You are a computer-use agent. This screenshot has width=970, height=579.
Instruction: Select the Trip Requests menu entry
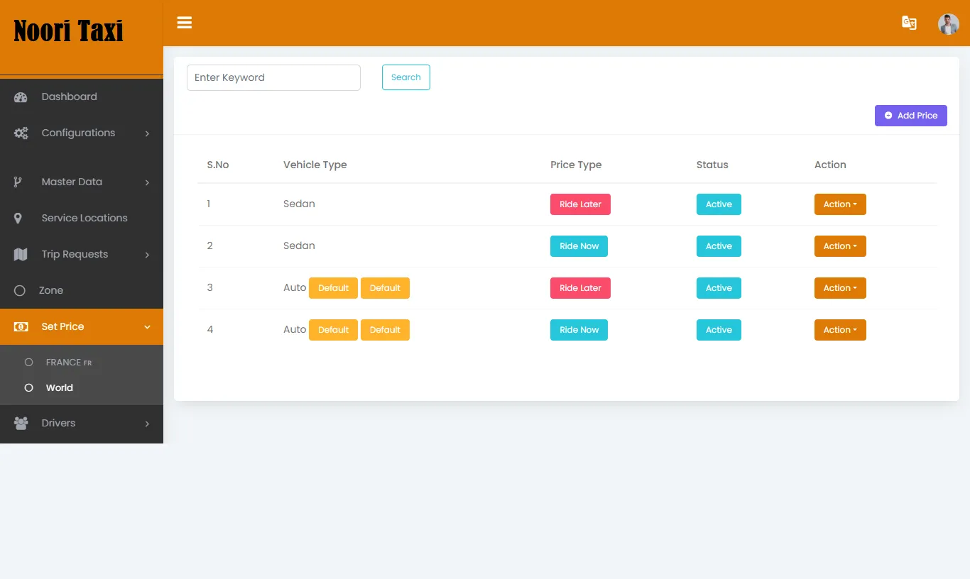(x=75, y=254)
